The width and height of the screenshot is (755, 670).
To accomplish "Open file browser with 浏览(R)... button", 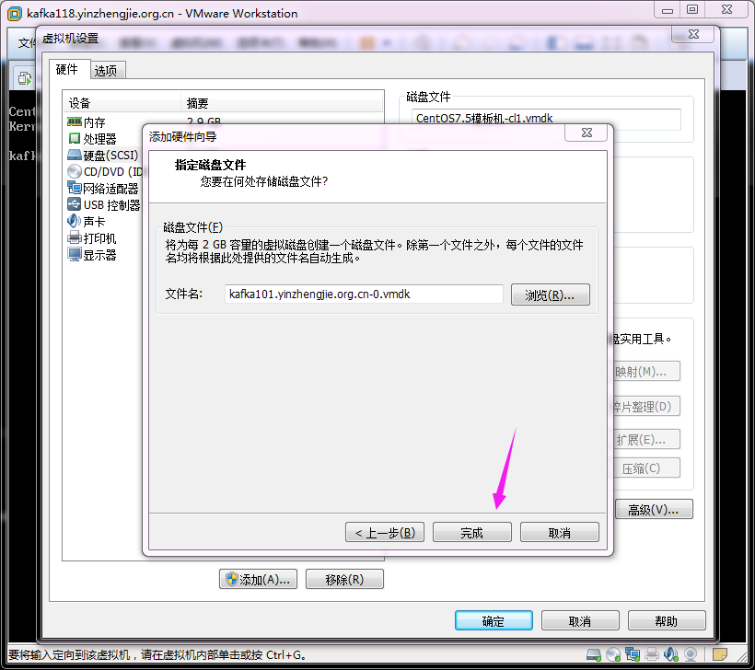I will [x=551, y=295].
